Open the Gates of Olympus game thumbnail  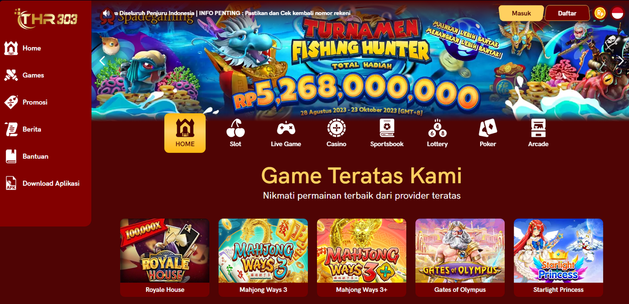pos(460,257)
